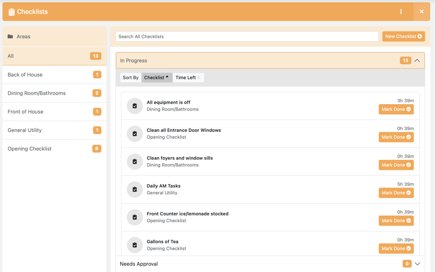The width and height of the screenshot is (435, 272).
Task: Mark Daily AM Tasks as done
Action: pyautogui.click(x=396, y=193)
